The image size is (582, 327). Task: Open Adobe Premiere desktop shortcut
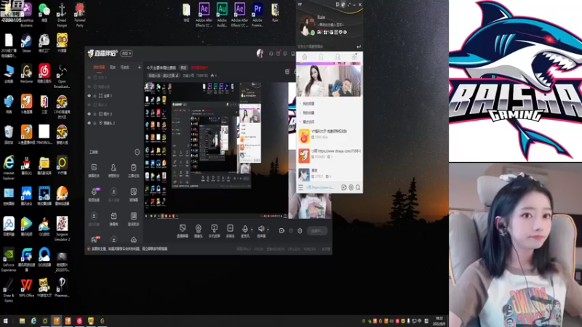click(x=258, y=15)
